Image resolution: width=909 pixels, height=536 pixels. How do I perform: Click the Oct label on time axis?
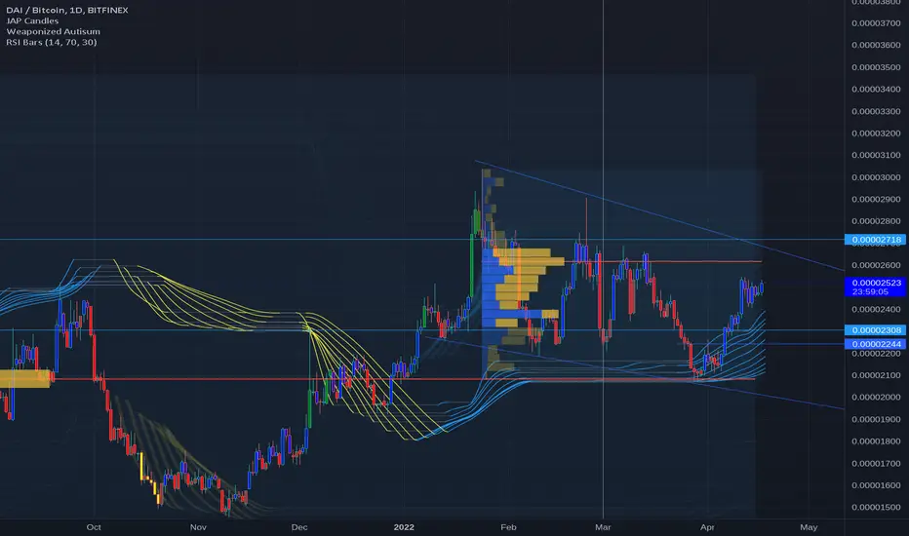pyautogui.click(x=94, y=527)
